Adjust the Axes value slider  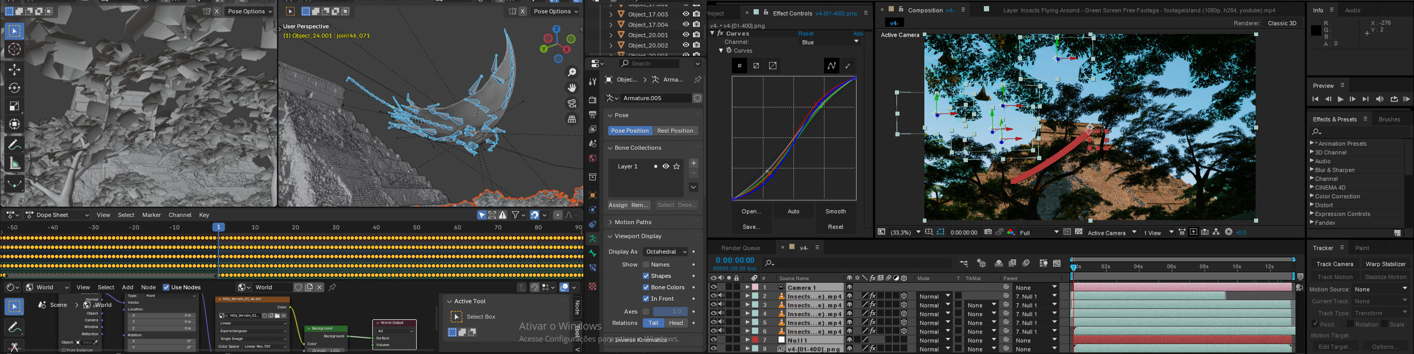click(x=670, y=311)
